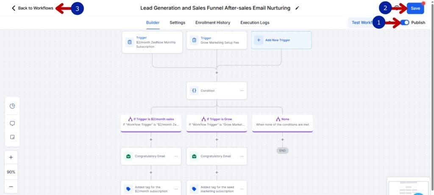Viewport: 434px width, 195px height.
Task: Open the Test Workflow button
Action: 362,23
